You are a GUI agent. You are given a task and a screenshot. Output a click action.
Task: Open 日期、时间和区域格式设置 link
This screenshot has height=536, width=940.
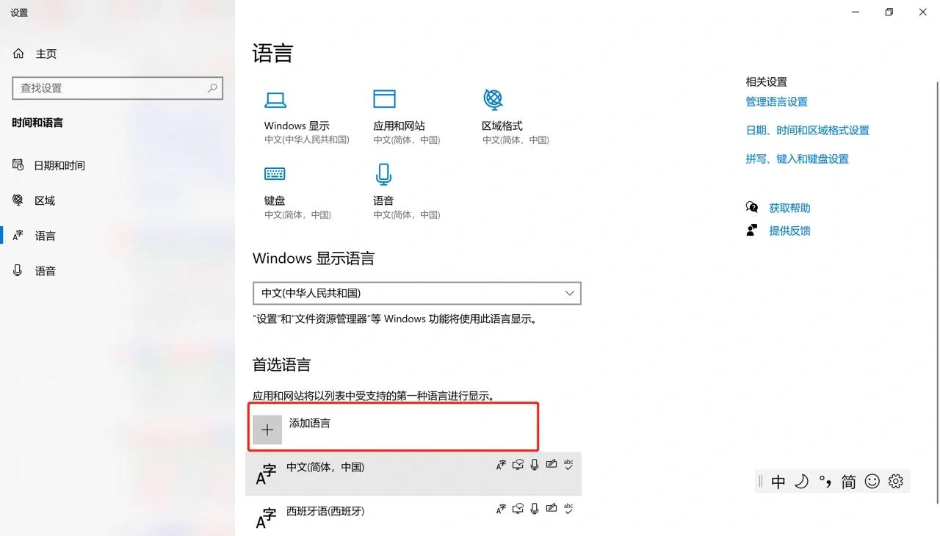pyautogui.click(x=807, y=130)
